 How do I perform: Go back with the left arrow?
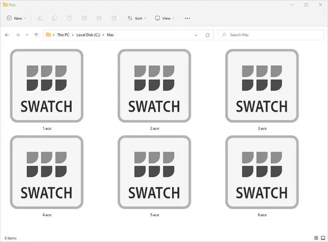point(7,35)
